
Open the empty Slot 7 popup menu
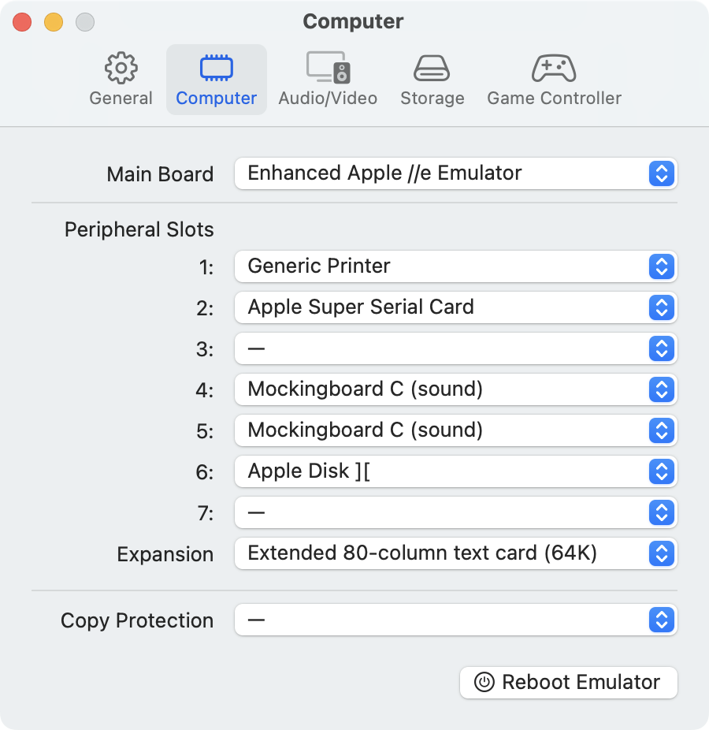[456, 512]
